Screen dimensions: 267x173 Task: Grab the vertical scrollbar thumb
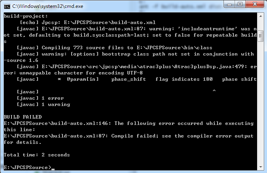(x=260, y=36)
